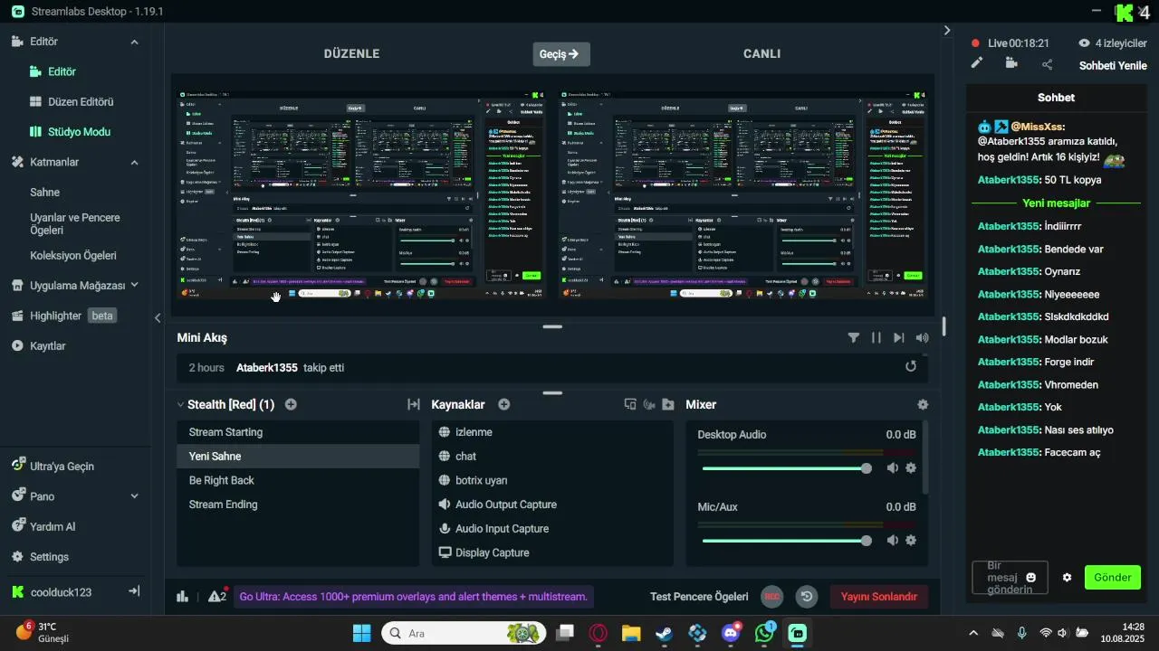The height and width of the screenshot is (651, 1159).
Task: Mute Mic/Aux speaker icon
Action: [893, 541]
